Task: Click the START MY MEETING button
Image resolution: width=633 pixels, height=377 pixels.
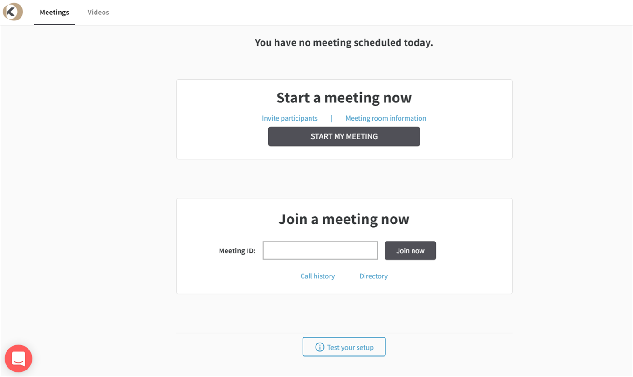Action: coord(344,136)
